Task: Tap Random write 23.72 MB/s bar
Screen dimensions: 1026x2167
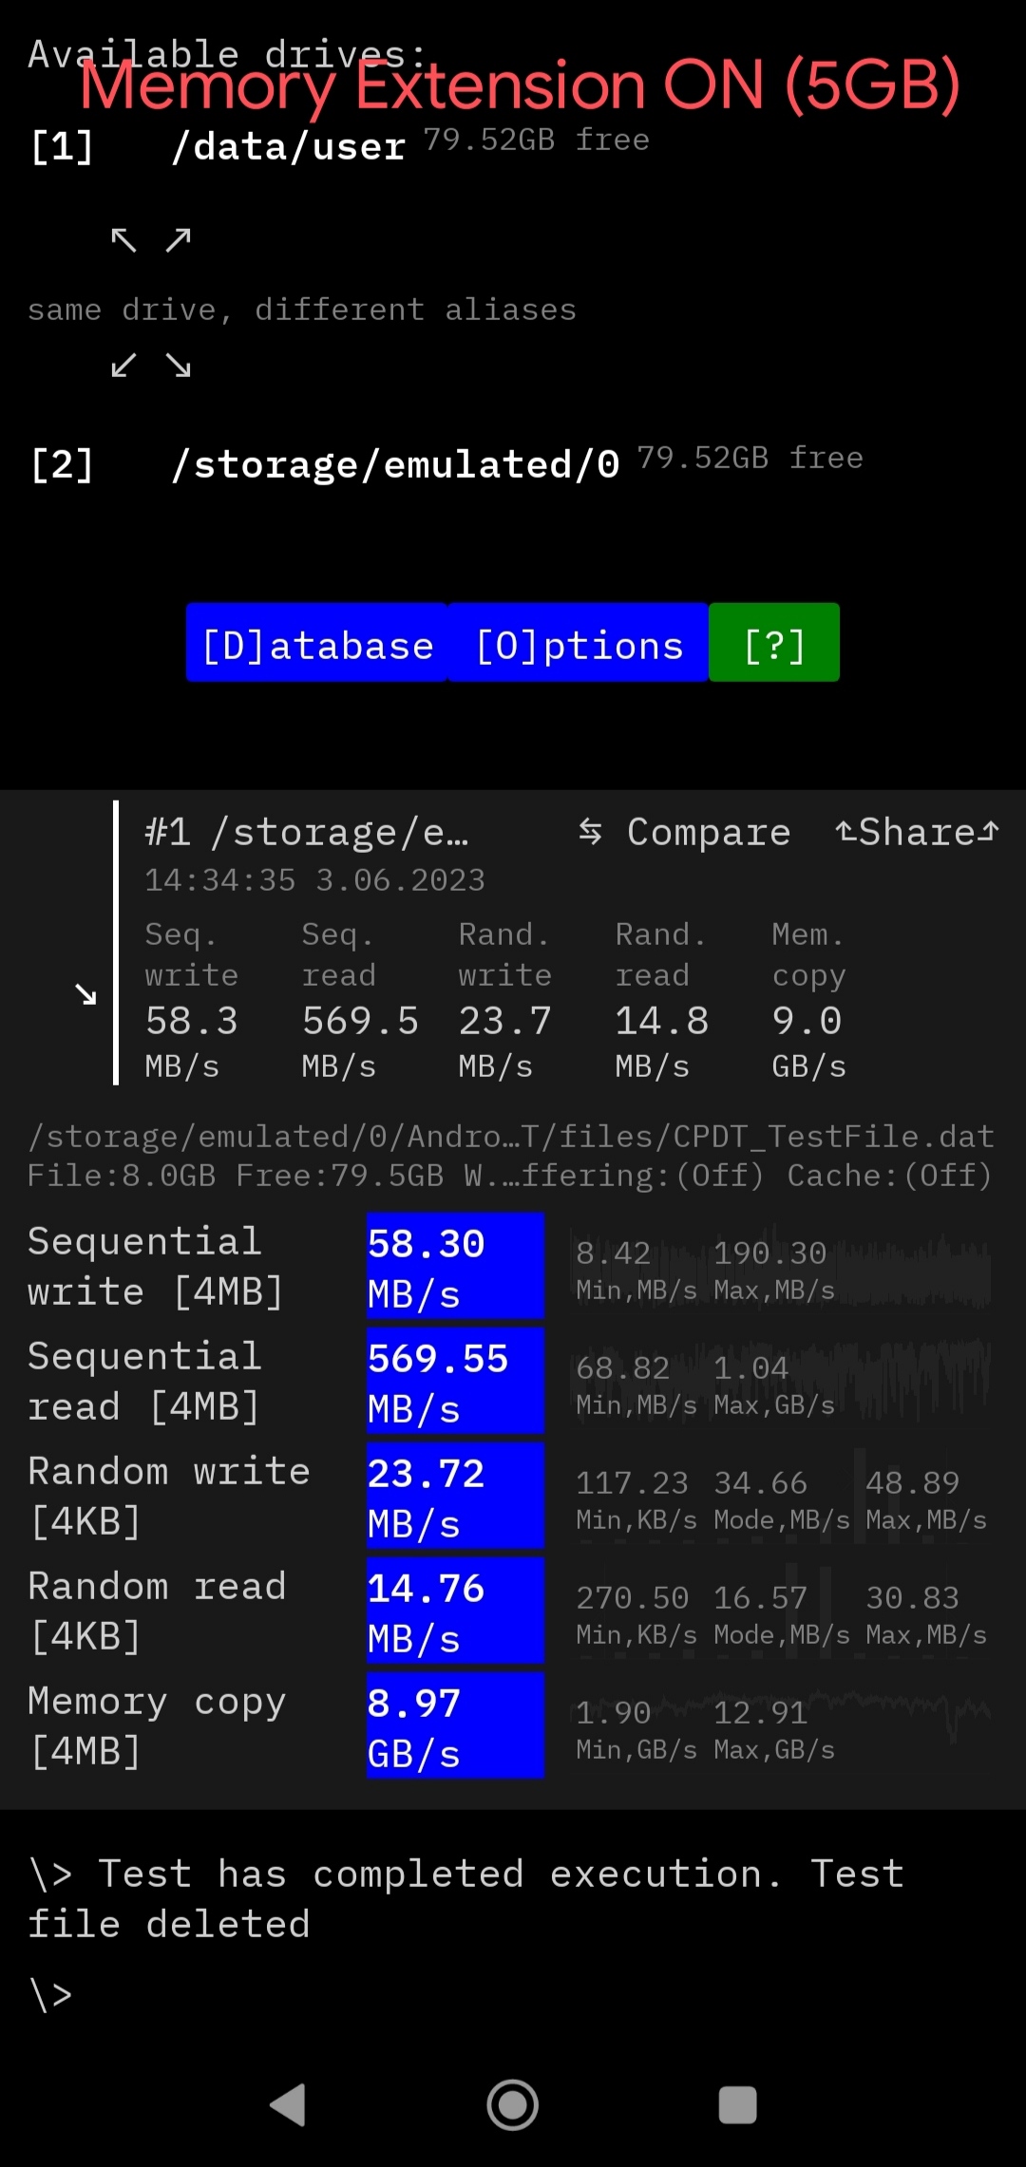Action: pyautogui.click(x=456, y=1496)
